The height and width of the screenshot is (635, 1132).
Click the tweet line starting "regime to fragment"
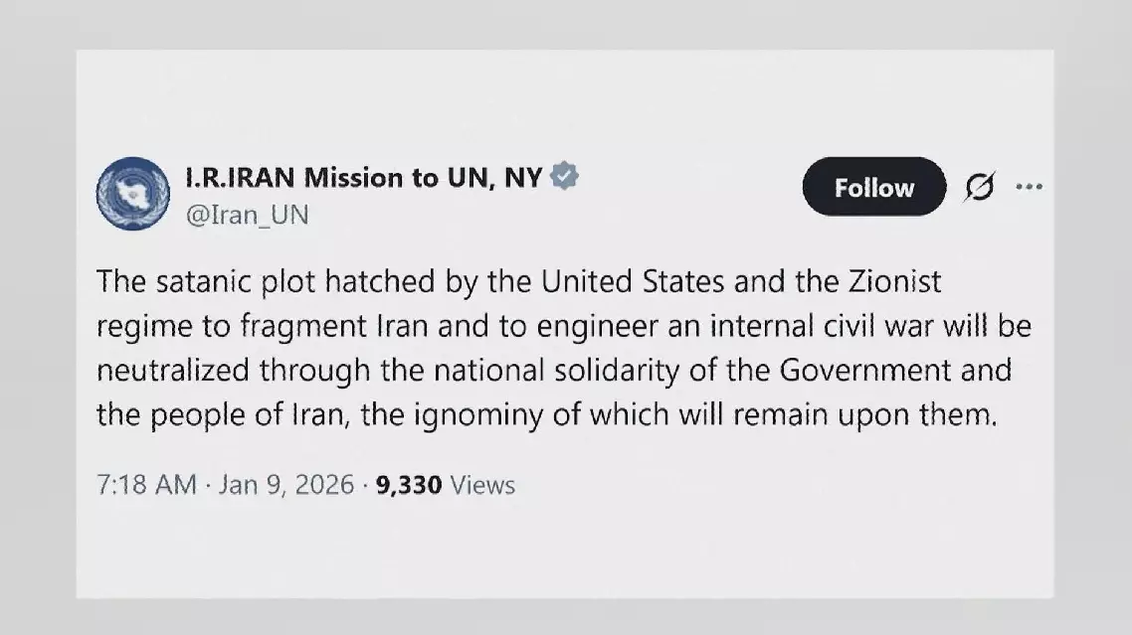click(563, 327)
